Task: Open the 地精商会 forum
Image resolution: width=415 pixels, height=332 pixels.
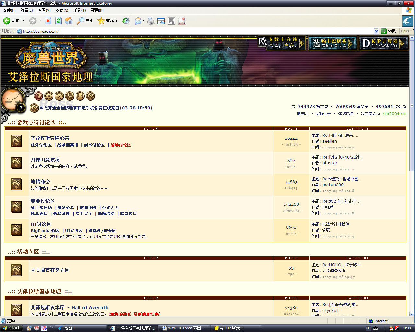Action: tap(40, 182)
